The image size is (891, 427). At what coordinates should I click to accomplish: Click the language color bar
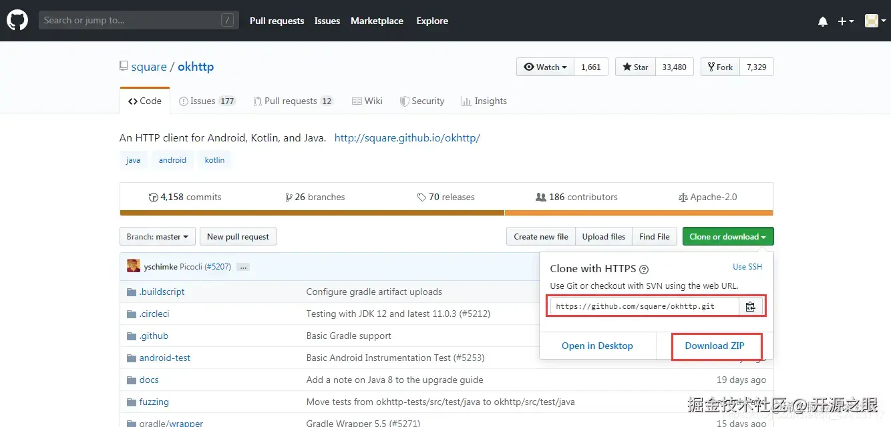click(445, 213)
